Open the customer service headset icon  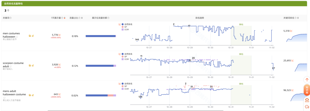click(x=307, y=100)
